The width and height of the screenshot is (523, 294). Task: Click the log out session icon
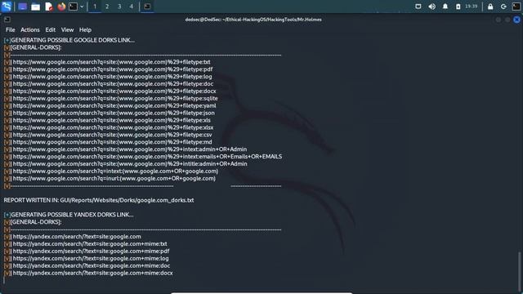(503, 7)
